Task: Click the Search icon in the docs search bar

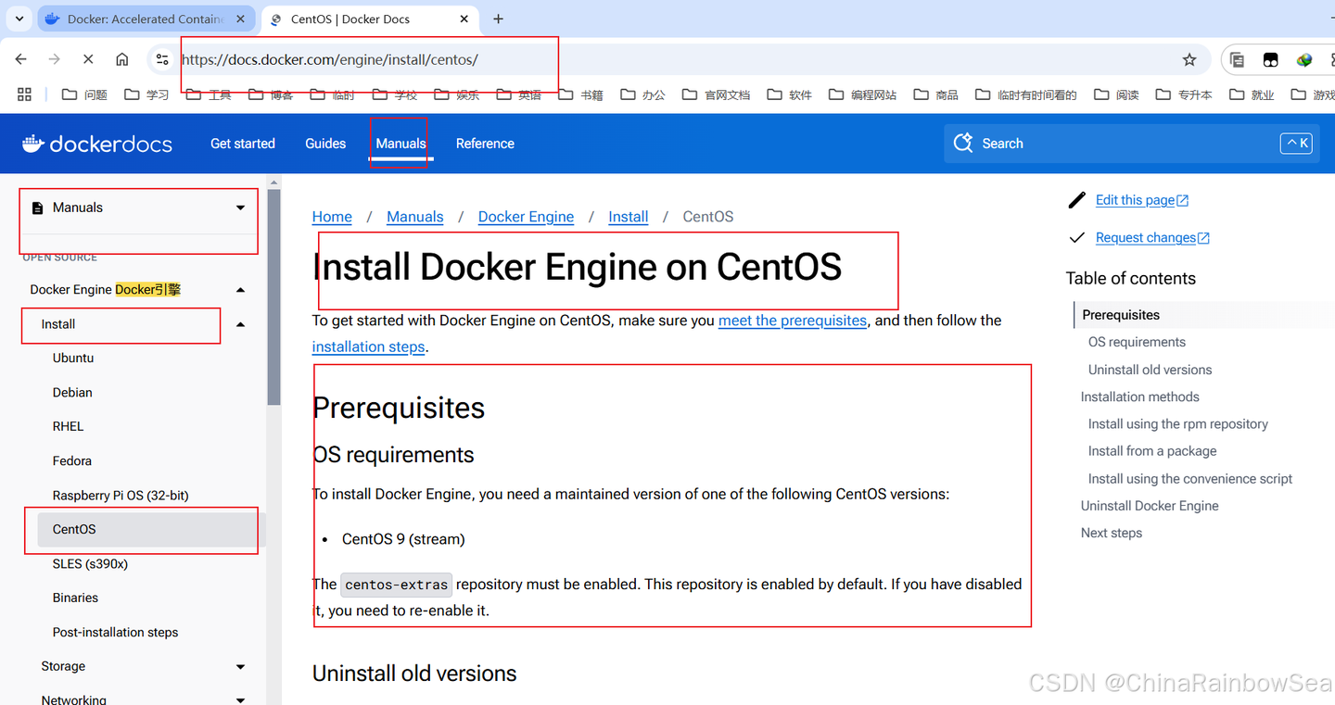Action: tap(962, 143)
